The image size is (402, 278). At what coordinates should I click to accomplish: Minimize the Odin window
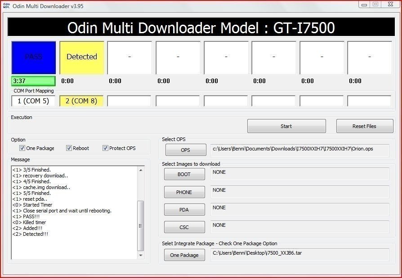[x=364, y=4]
